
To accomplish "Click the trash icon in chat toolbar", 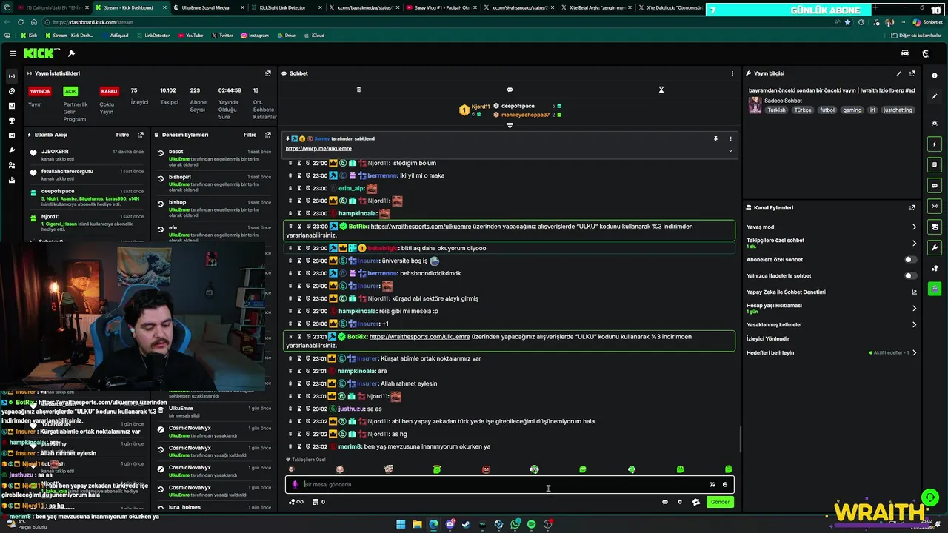I will point(358,90).
